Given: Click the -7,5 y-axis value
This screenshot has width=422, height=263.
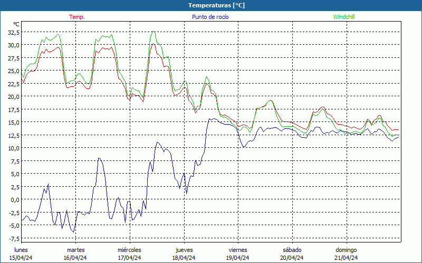Looking at the screenshot, I should (14, 238).
